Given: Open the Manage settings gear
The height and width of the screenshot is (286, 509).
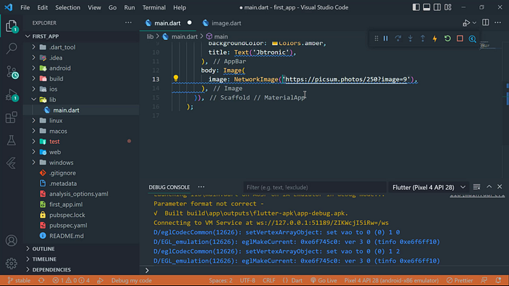Looking at the screenshot, I should pos(12,263).
